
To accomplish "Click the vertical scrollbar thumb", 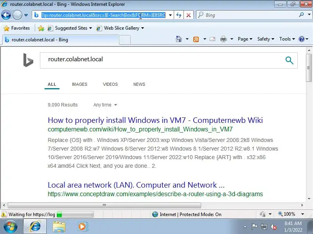I will [309, 67].
